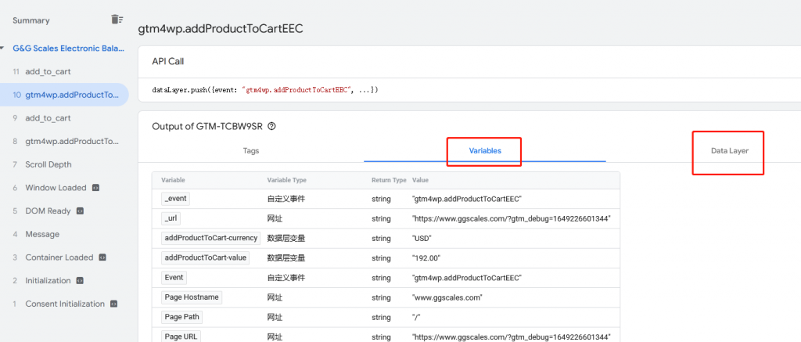Click the _event variable chip
Screen dimensions: 801x342
175,199
